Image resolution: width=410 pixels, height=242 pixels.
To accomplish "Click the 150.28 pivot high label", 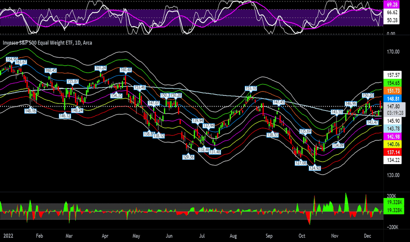I will pyautogui.click(x=176, y=95).
